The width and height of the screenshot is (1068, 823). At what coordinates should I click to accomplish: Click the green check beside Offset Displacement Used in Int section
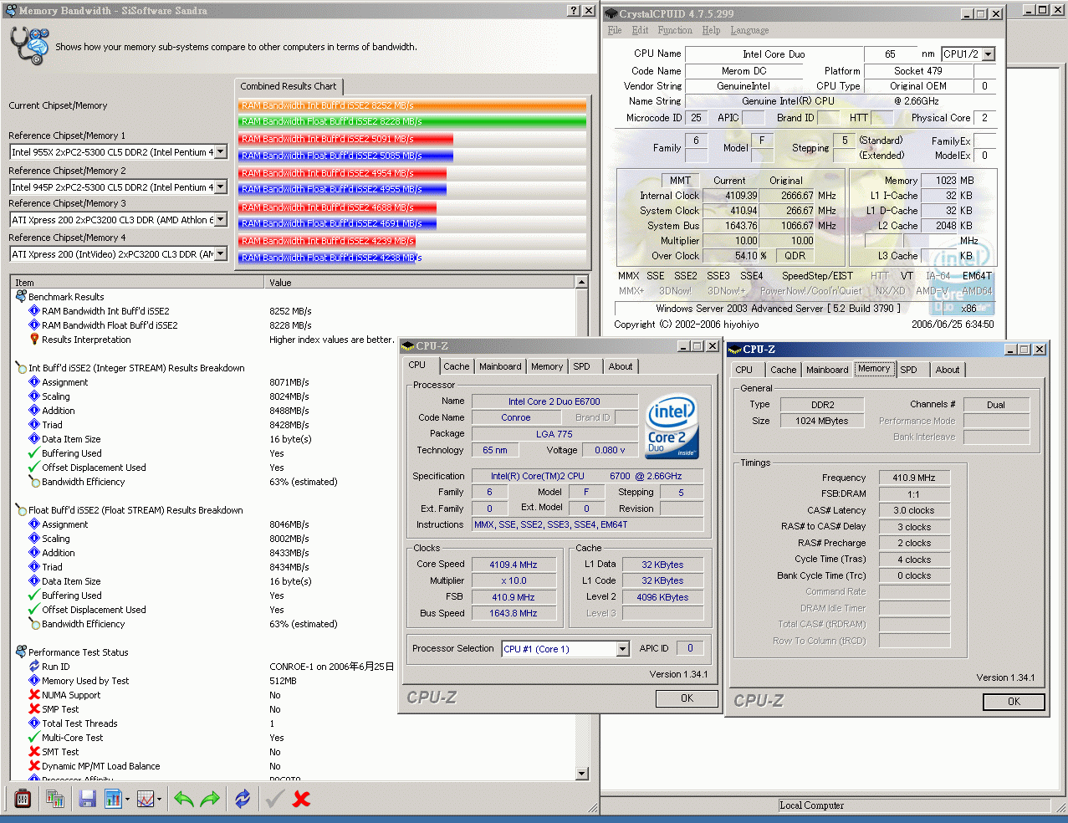point(34,467)
